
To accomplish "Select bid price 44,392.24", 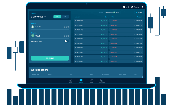I will (104, 30).
